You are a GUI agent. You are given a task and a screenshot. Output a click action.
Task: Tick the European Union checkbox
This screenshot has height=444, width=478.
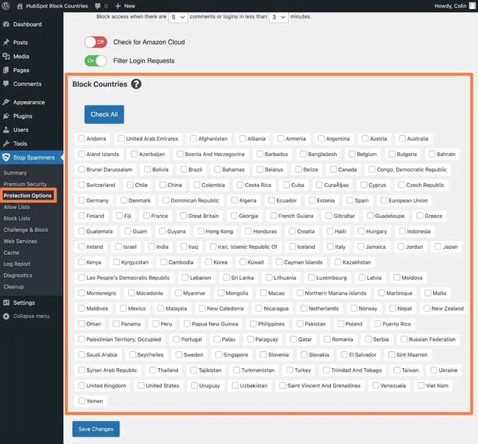(384, 200)
